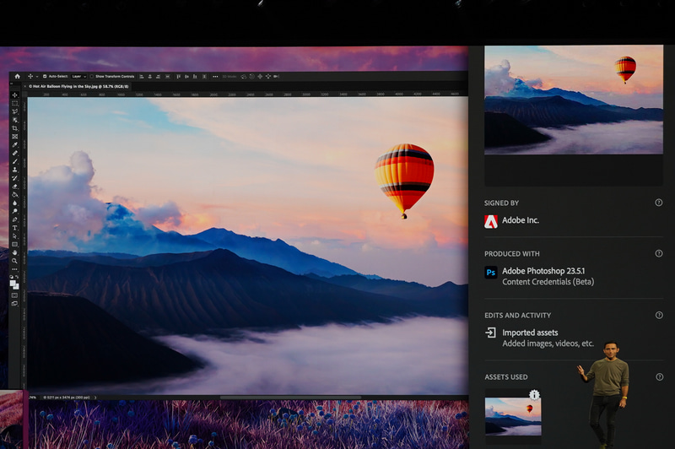The height and width of the screenshot is (449, 675).
Task: Open the Assets Used balloon thumbnail
Action: click(x=513, y=416)
